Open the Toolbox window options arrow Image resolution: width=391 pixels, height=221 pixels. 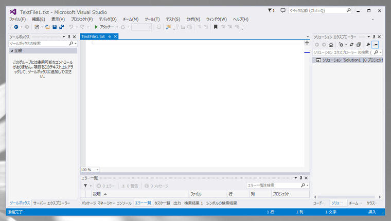[64, 37]
